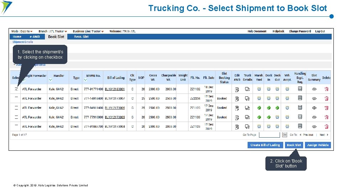Image resolution: width=342 pixels, height=192 pixels.
Task: Select the Book Slot tab
Action: click(56, 37)
